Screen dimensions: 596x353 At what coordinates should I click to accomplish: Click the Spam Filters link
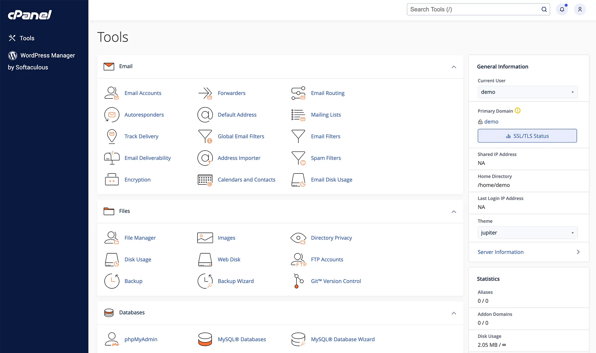tap(326, 158)
